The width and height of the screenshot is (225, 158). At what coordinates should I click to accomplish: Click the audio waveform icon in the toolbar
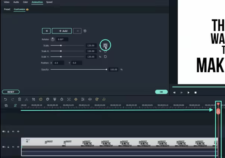[x=90, y=99]
